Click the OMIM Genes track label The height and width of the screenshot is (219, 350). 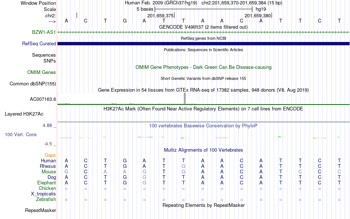[42, 72]
